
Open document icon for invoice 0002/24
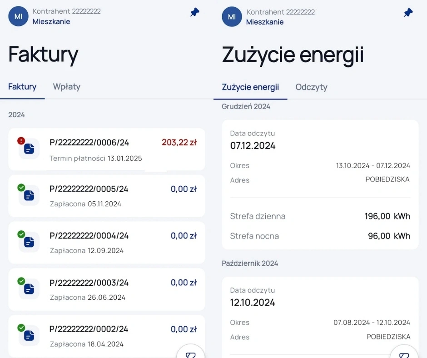[x=29, y=335]
